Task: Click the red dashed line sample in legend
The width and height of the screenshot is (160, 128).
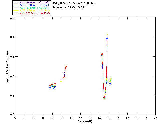Action: point(16,13)
